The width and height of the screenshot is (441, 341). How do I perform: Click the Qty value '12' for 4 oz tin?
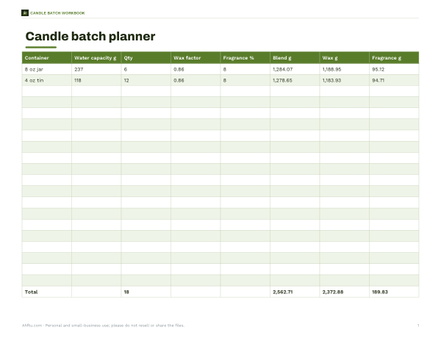[x=126, y=80]
